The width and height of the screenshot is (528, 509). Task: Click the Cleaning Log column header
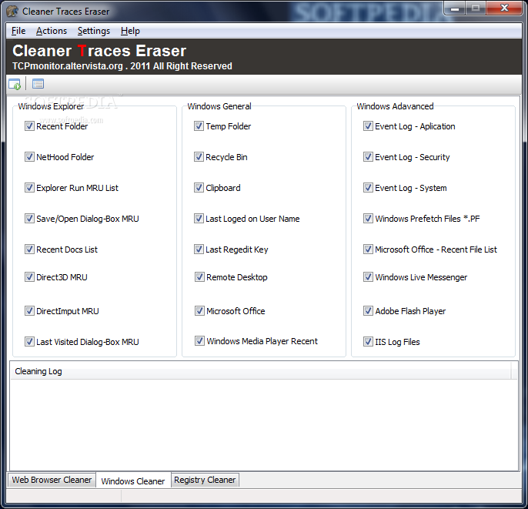pos(261,371)
